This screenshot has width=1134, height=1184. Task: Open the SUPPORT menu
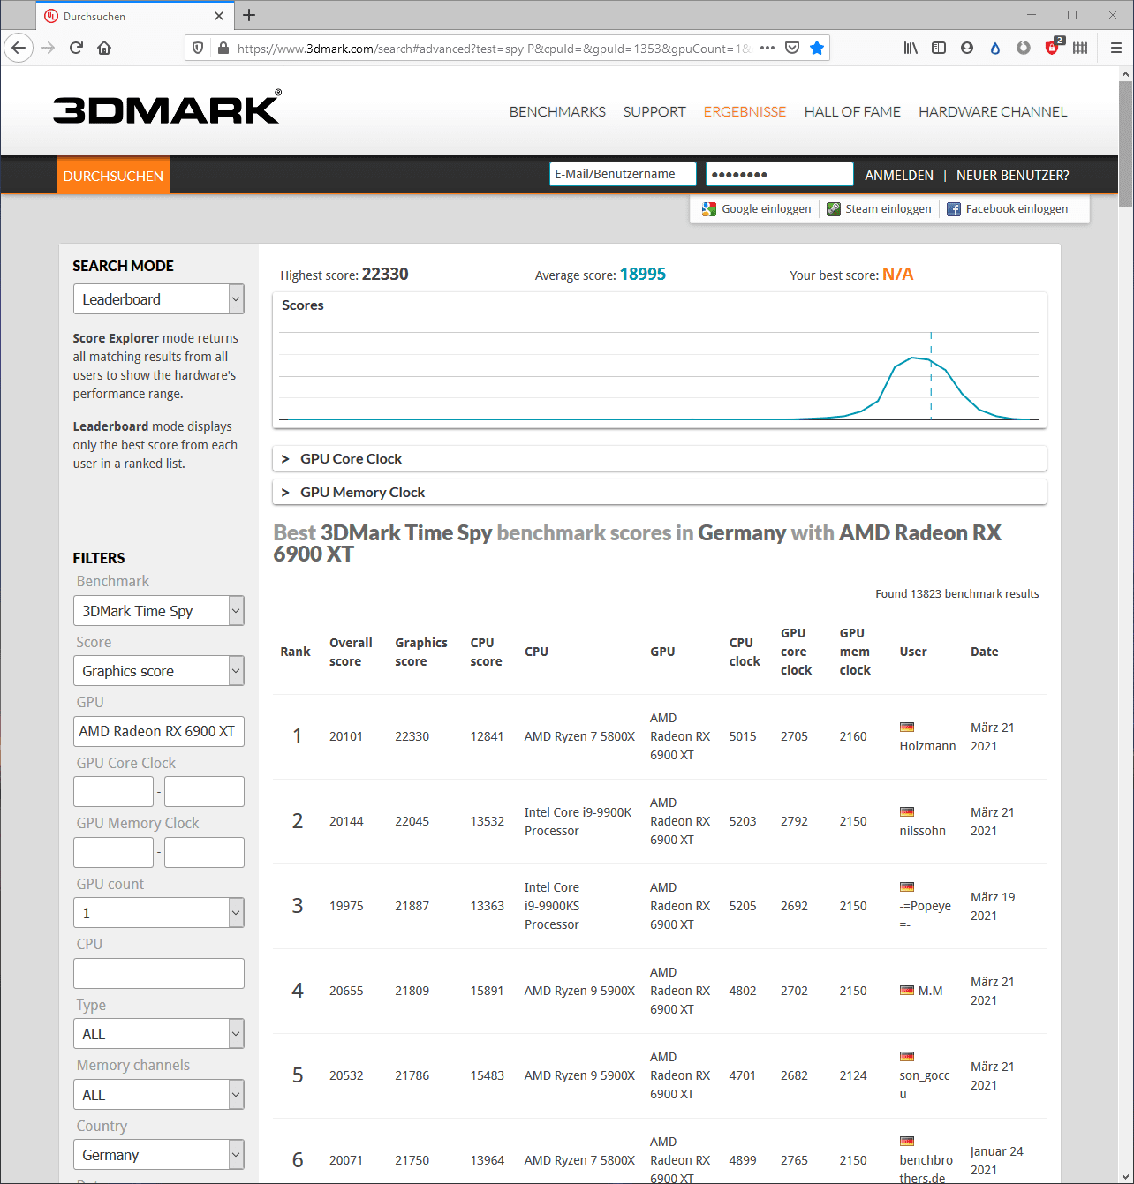(x=654, y=112)
